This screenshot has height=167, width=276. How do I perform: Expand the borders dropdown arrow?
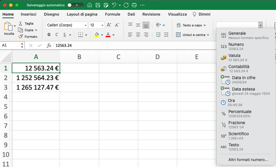coord(86,35)
